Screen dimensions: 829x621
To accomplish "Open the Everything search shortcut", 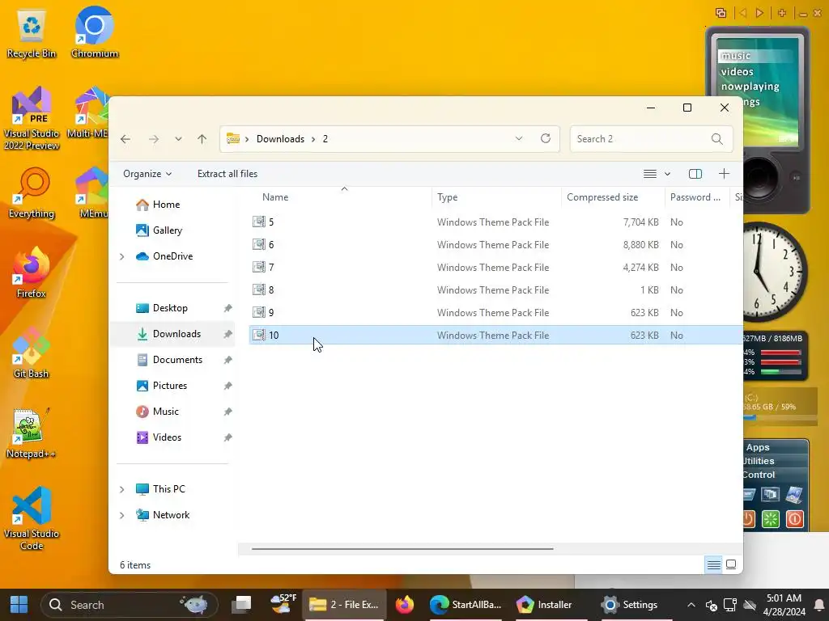I will (32, 193).
